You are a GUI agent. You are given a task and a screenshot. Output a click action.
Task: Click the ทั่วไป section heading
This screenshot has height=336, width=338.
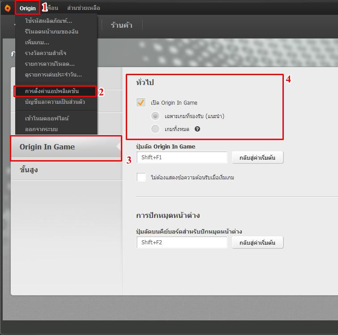coord(145,82)
